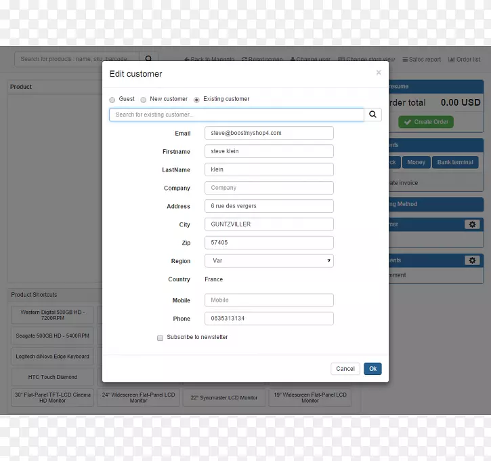Close the Edit customer dialog with X
This screenshot has height=461, width=491.
click(x=379, y=73)
